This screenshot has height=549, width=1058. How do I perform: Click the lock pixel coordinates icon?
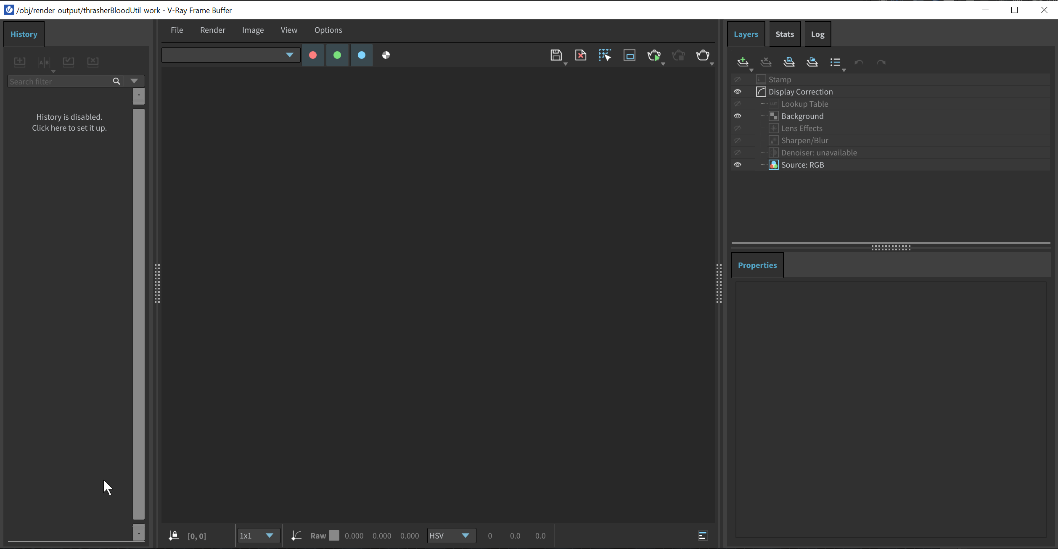click(173, 536)
